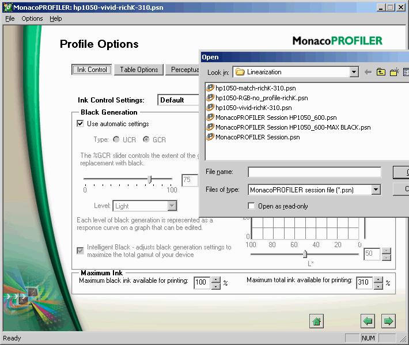Open the File menu

pyautogui.click(x=10, y=18)
